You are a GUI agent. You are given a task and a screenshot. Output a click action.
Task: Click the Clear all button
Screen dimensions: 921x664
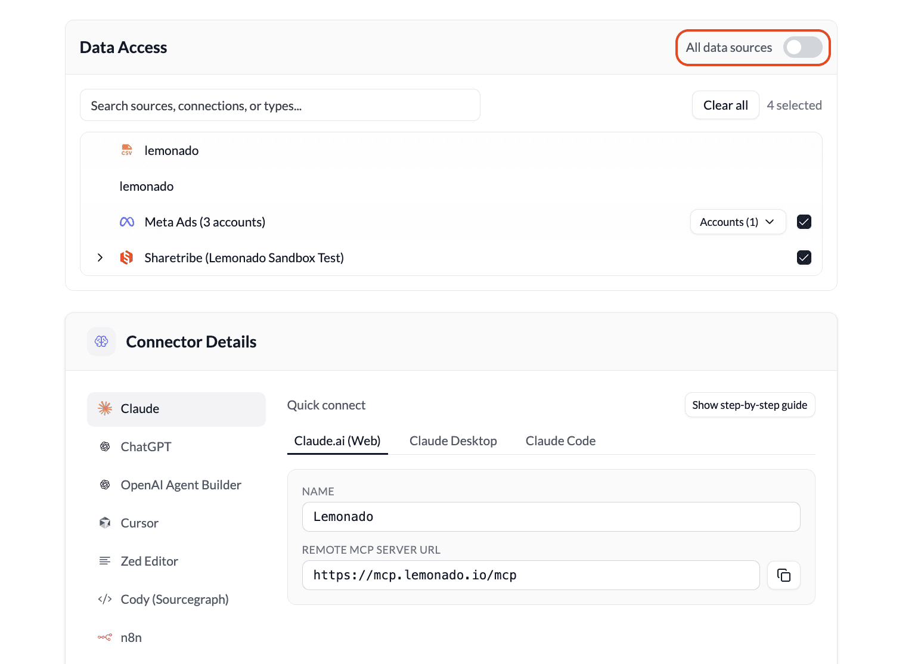click(x=725, y=106)
